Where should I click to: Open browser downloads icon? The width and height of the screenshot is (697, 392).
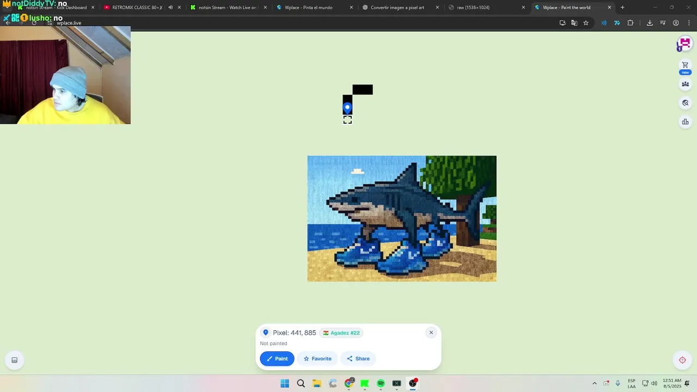[x=650, y=23]
